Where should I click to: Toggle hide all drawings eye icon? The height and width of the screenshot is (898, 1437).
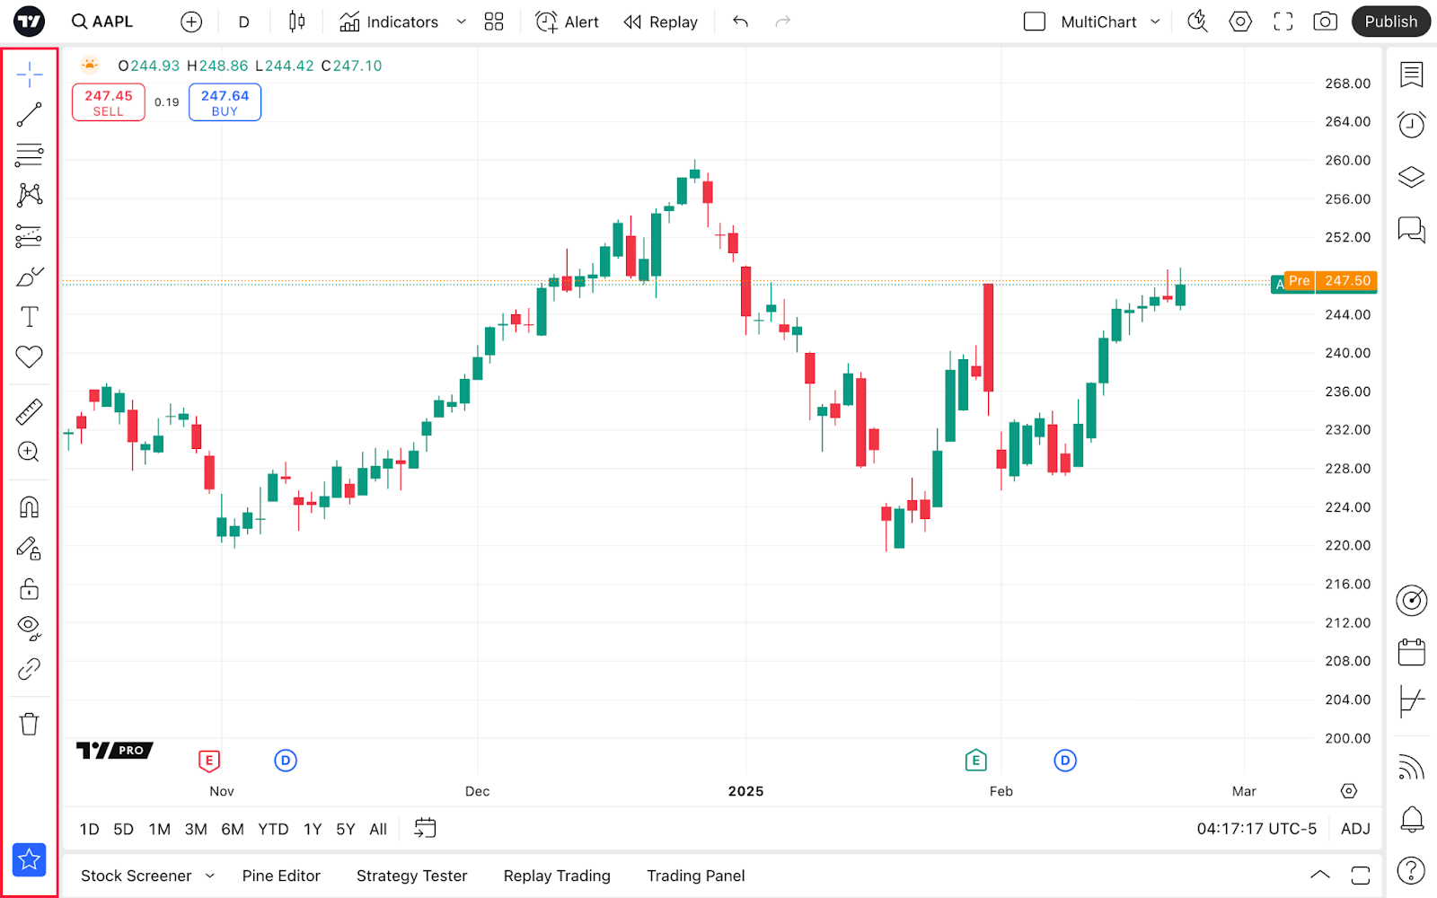tap(29, 629)
